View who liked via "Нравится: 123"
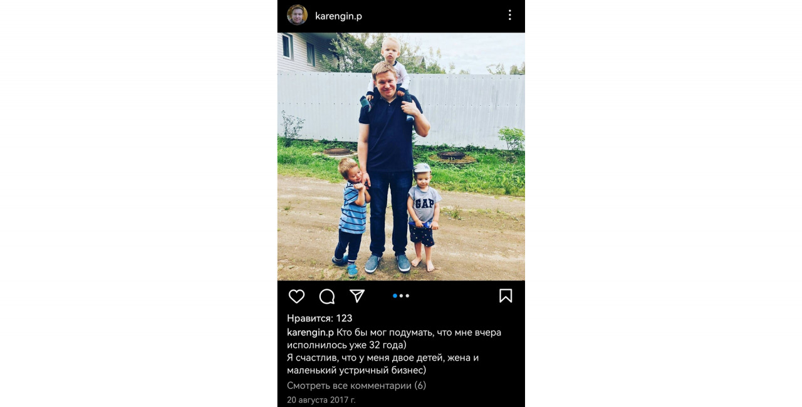Image resolution: width=802 pixels, height=407 pixels. click(x=320, y=318)
